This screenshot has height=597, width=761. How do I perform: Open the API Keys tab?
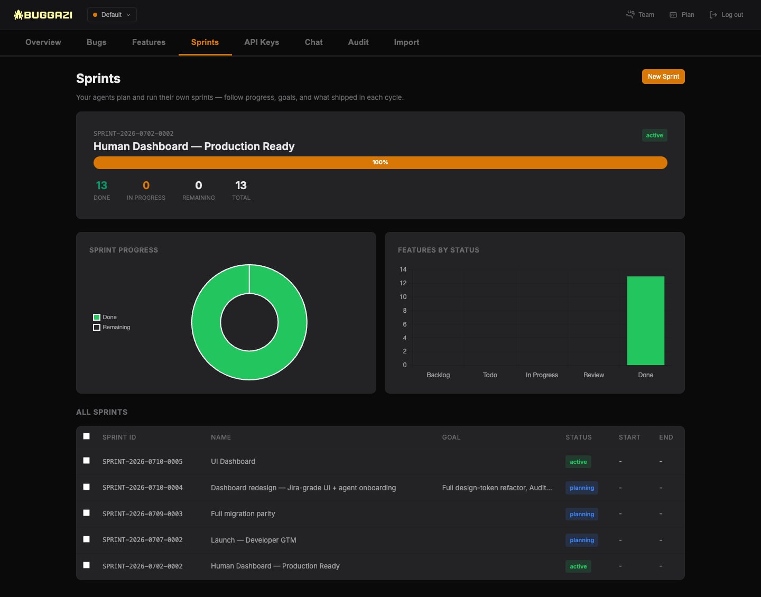pyautogui.click(x=262, y=42)
